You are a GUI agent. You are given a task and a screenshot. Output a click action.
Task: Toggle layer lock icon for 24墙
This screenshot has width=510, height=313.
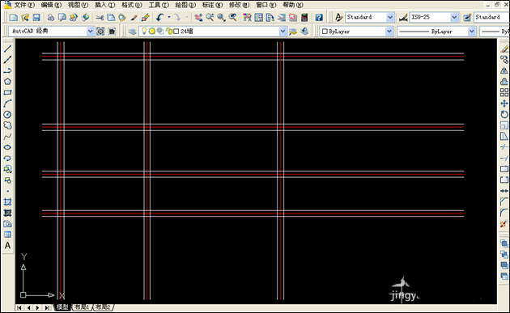[169, 32]
